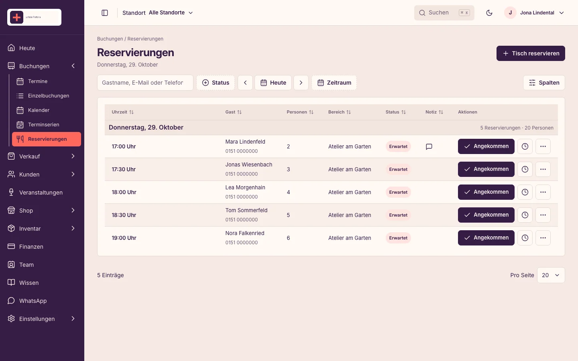The height and width of the screenshot is (361, 578).
Task: Expand the Inventar menu section
Action: tap(42, 229)
